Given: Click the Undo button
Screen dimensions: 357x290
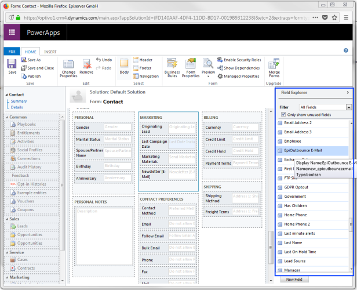Looking at the screenshot, I should click(104, 59).
